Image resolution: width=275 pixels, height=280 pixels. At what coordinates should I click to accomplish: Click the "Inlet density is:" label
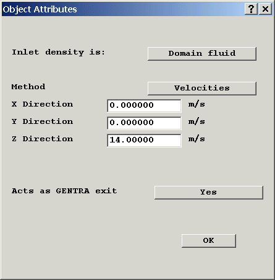click(x=58, y=53)
